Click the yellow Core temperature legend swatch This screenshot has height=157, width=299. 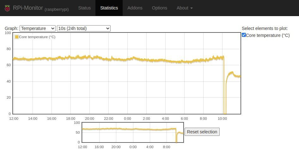click(16, 37)
